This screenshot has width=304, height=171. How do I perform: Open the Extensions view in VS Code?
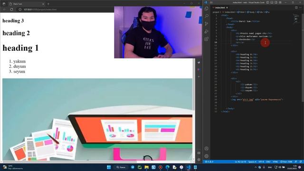[x=207, y=39]
